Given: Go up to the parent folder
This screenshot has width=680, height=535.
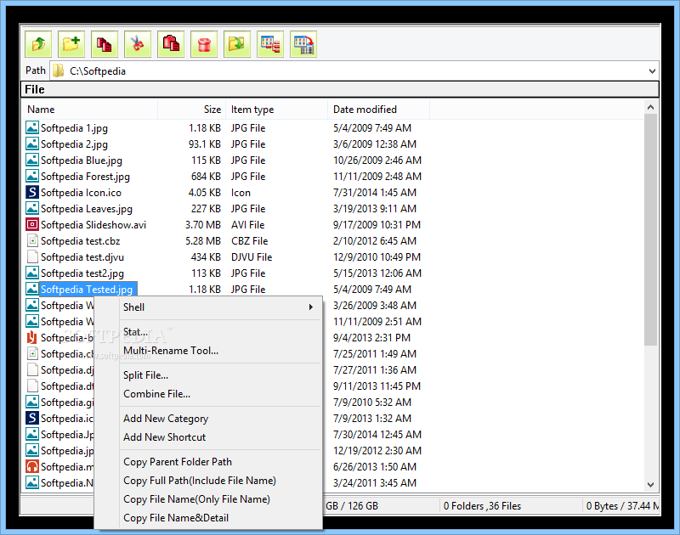Looking at the screenshot, I should coord(38,44).
